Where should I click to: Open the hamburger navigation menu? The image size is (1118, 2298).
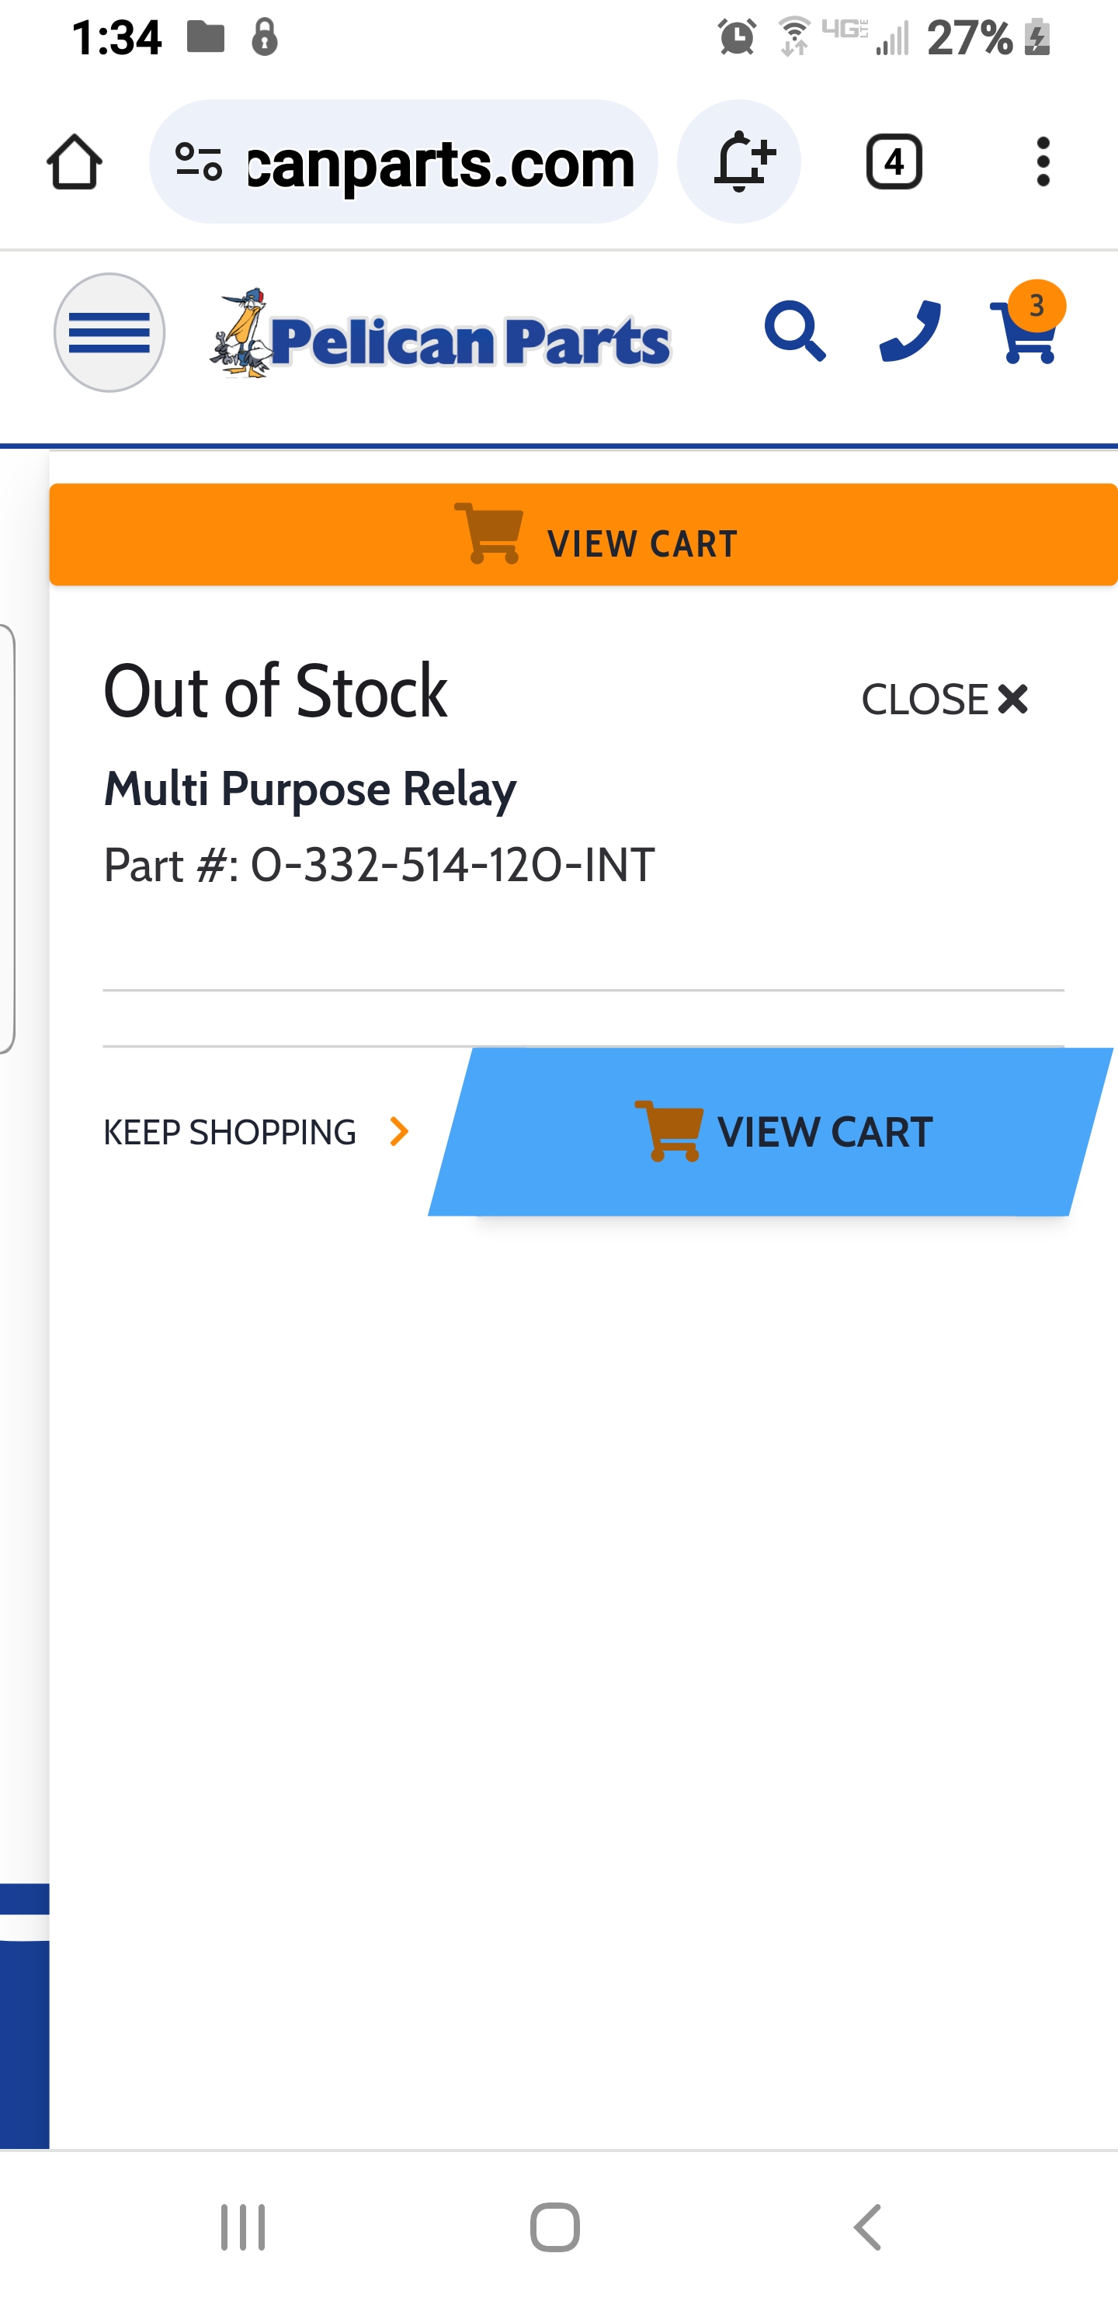point(109,333)
